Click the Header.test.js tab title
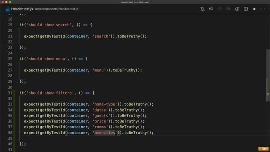 tap(22, 9)
